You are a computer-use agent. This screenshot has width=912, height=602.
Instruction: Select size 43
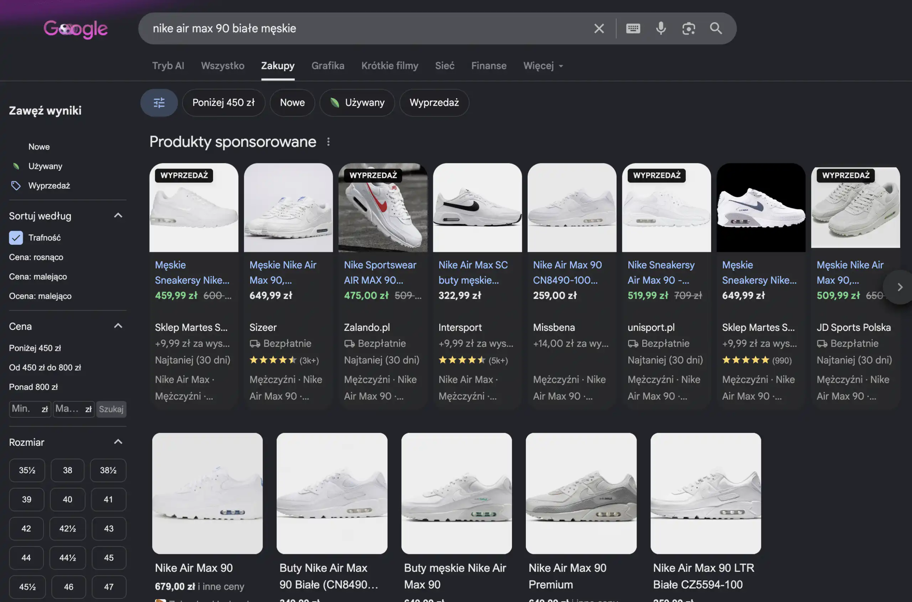[x=109, y=529]
